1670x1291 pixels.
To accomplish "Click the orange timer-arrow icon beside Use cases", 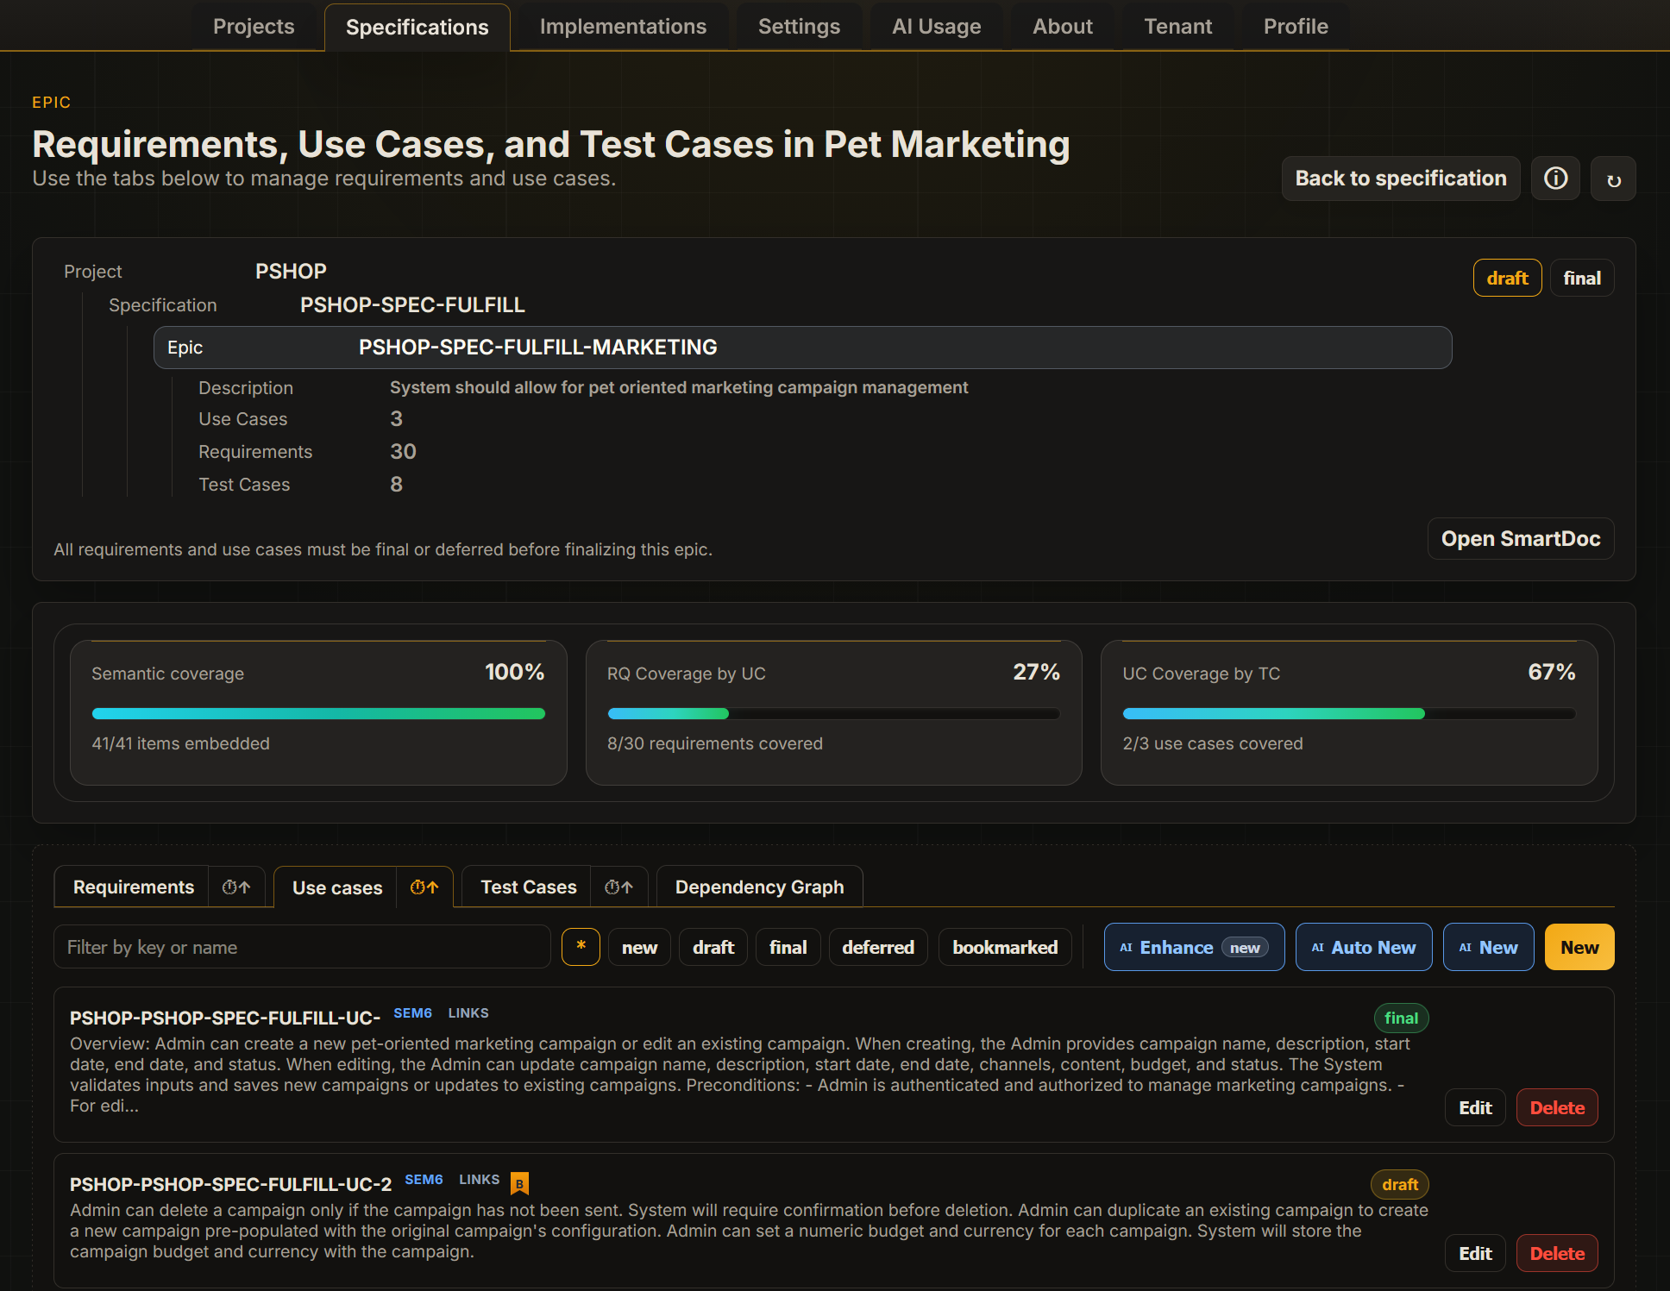I will tap(424, 887).
